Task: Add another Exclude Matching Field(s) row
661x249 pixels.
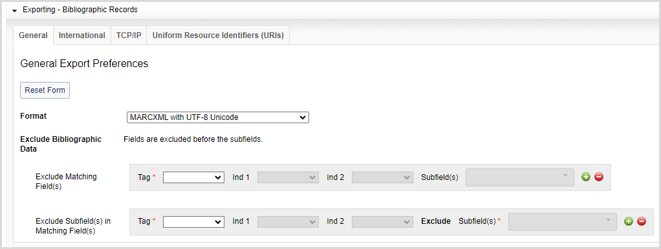Action: (x=585, y=177)
